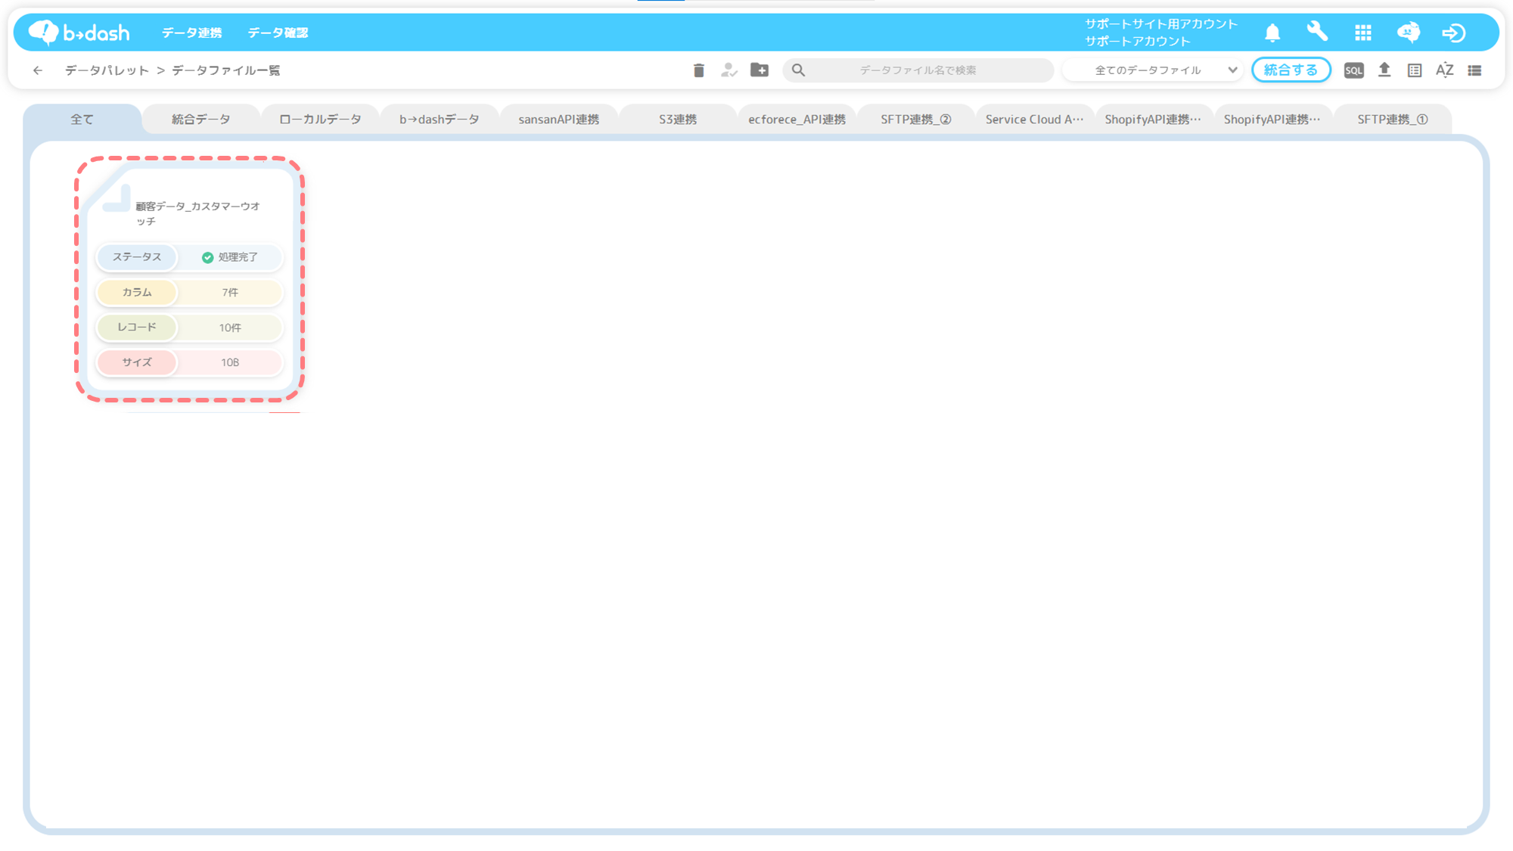This screenshot has height=851, width=1513.
Task: Open the notification bell
Action: (1272, 33)
